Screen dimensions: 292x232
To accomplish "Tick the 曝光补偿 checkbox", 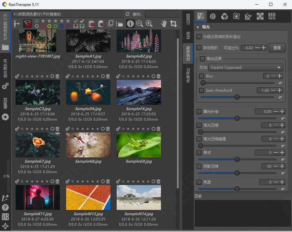I will [x=199, y=112].
